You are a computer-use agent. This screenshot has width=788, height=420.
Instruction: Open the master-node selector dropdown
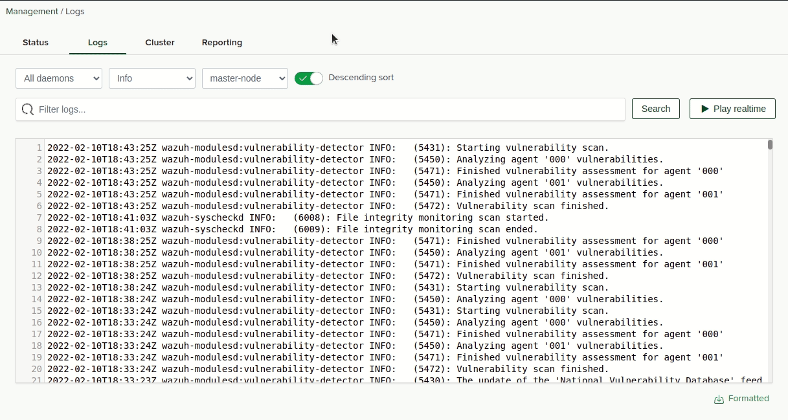tap(245, 78)
